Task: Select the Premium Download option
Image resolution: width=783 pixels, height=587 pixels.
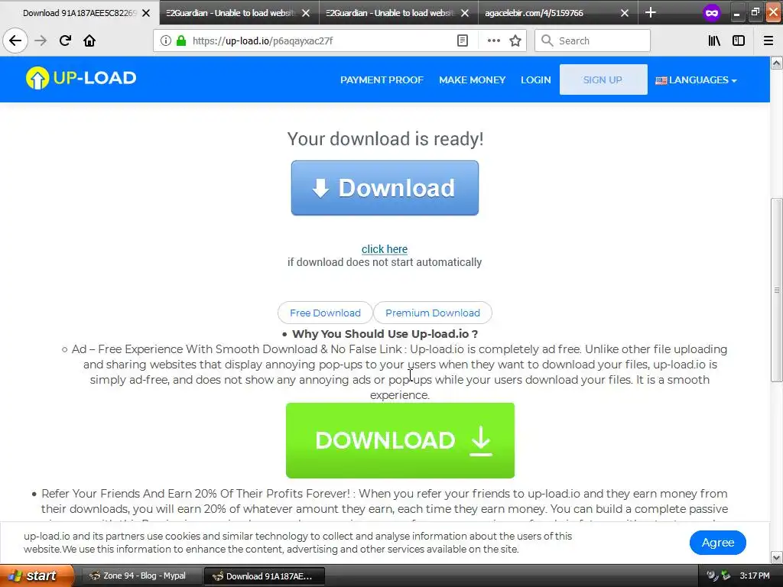Action: pos(433,313)
